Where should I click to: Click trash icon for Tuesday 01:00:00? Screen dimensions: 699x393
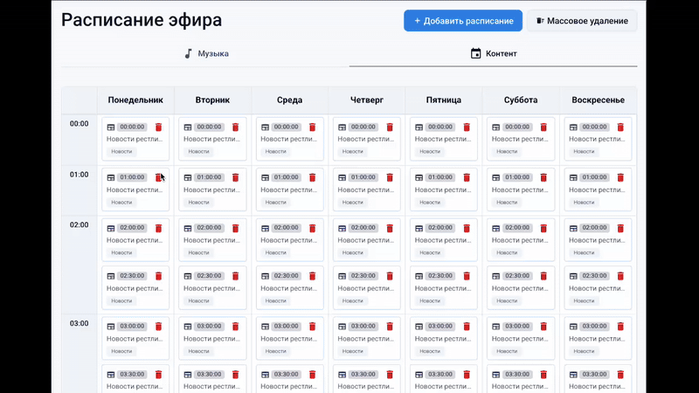(x=236, y=177)
